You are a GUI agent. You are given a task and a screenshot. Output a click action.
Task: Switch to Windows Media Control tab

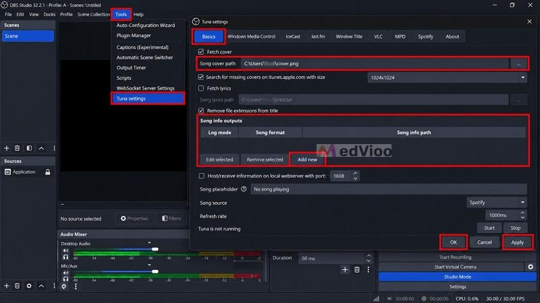pos(251,36)
